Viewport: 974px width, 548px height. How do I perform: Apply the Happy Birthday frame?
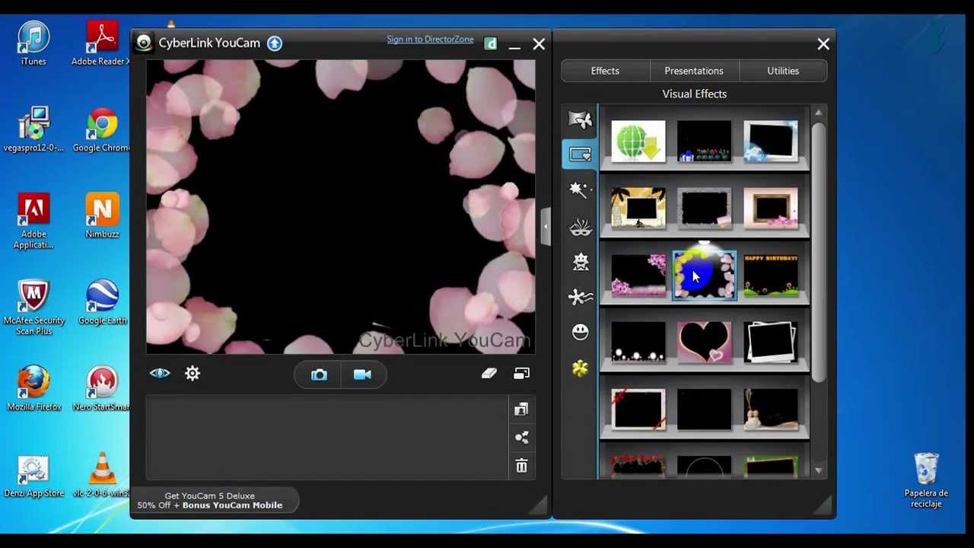click(771, 276)
